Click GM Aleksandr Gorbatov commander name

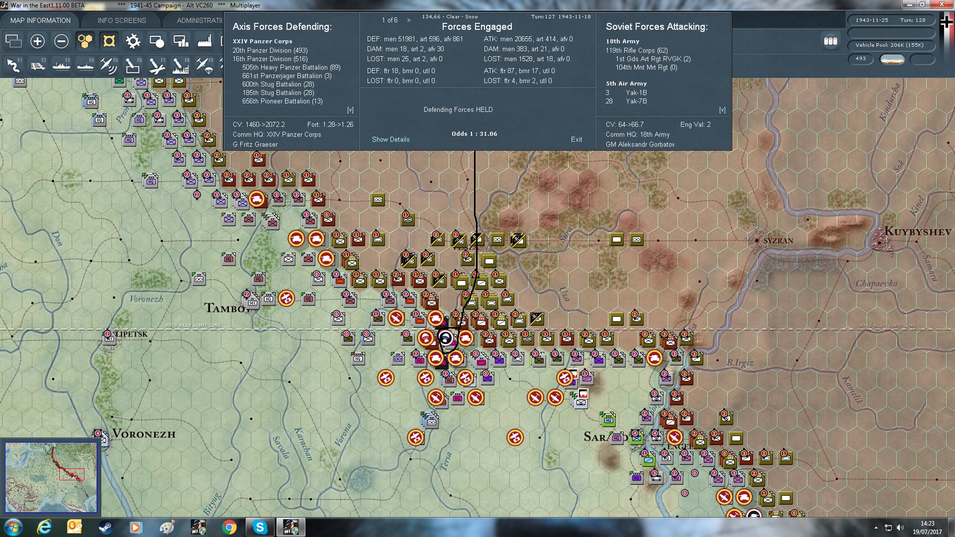640,145
